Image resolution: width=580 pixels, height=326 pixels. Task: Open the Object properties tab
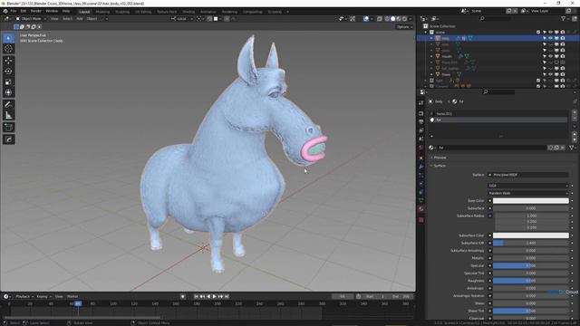pyautogui.click(x=420, y=158)
